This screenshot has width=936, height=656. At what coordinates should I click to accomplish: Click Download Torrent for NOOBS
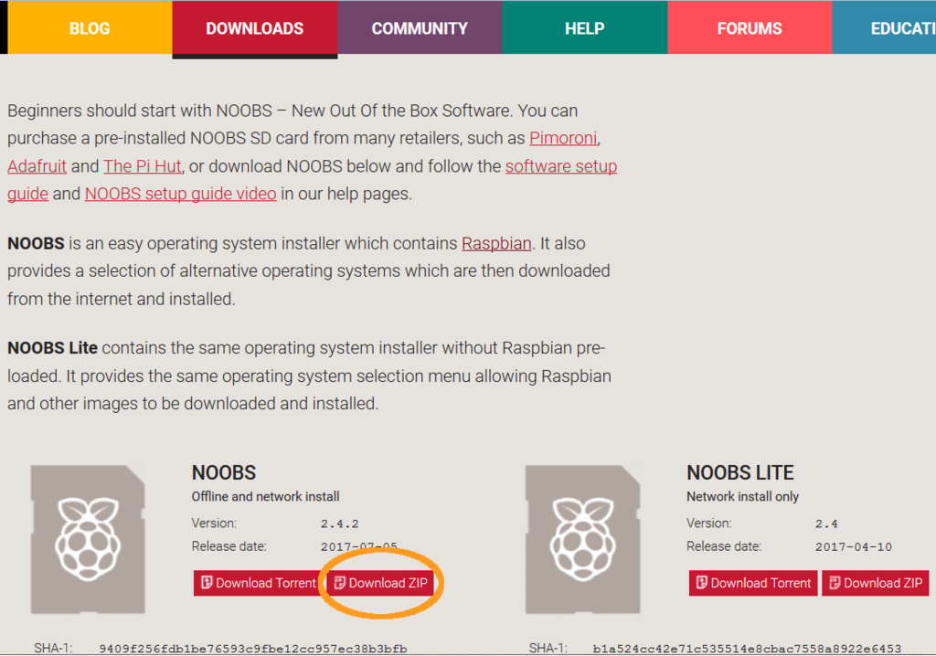click(259, 583)
